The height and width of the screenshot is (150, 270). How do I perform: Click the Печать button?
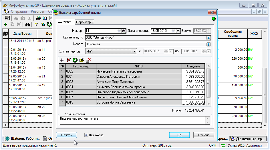pyautogui.click(x=66, y=135)
